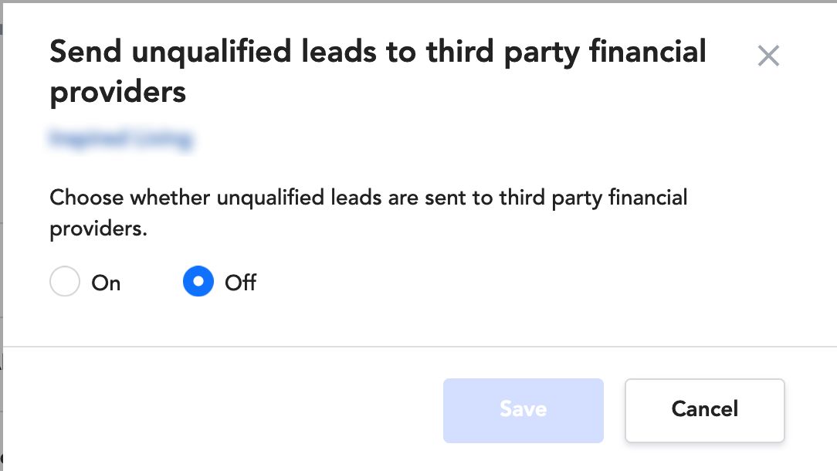The image size is (837, 471).
Task: Click the word 'providers' in the heading
Action: 118,93
